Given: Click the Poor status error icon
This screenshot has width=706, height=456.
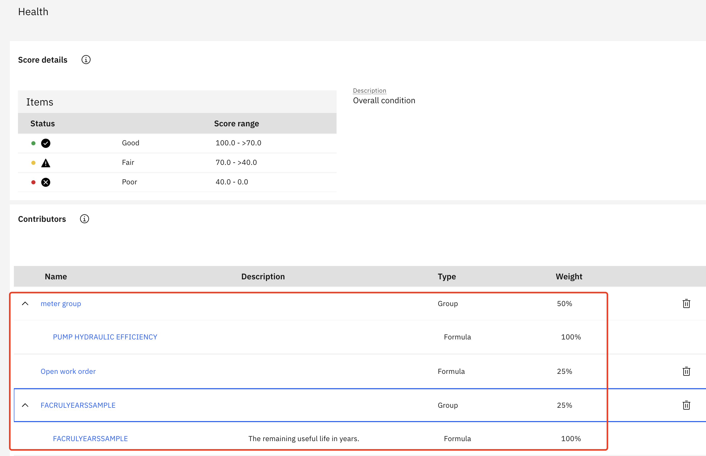Looking at the screenshot, I should point(46,182).
